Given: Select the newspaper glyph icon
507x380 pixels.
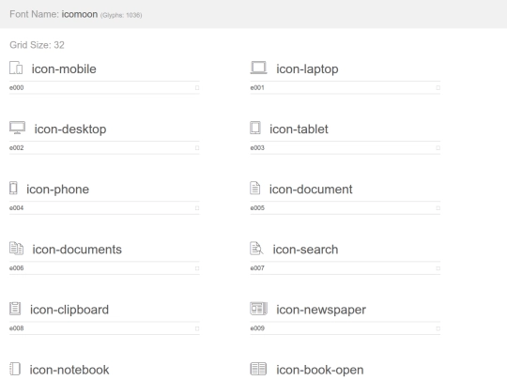Looking at the screenshot, I should (x=259, y=309).
